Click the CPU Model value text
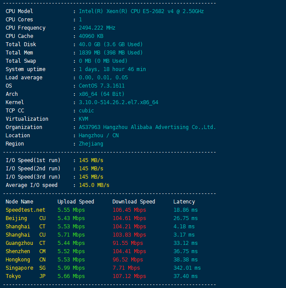This screenshot has width=286, height=288. click(x=141, y=11)
